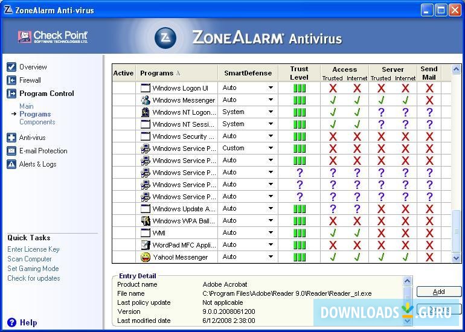Select the Programs subpage
Viewport: 465px width, 332px height.
click(x=35, y=114)
